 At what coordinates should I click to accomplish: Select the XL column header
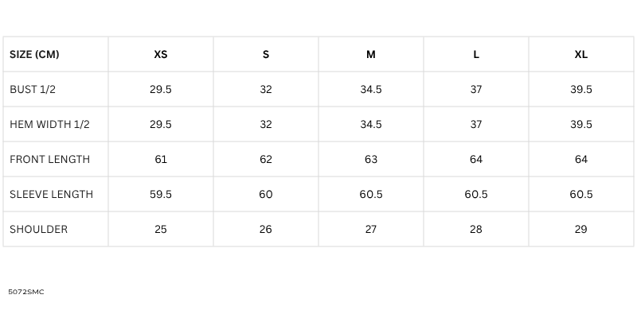tap(581, 55)
